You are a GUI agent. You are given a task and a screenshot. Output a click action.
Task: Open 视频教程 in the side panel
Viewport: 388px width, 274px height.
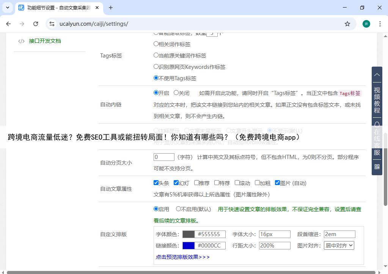click(x=377, y=100)
